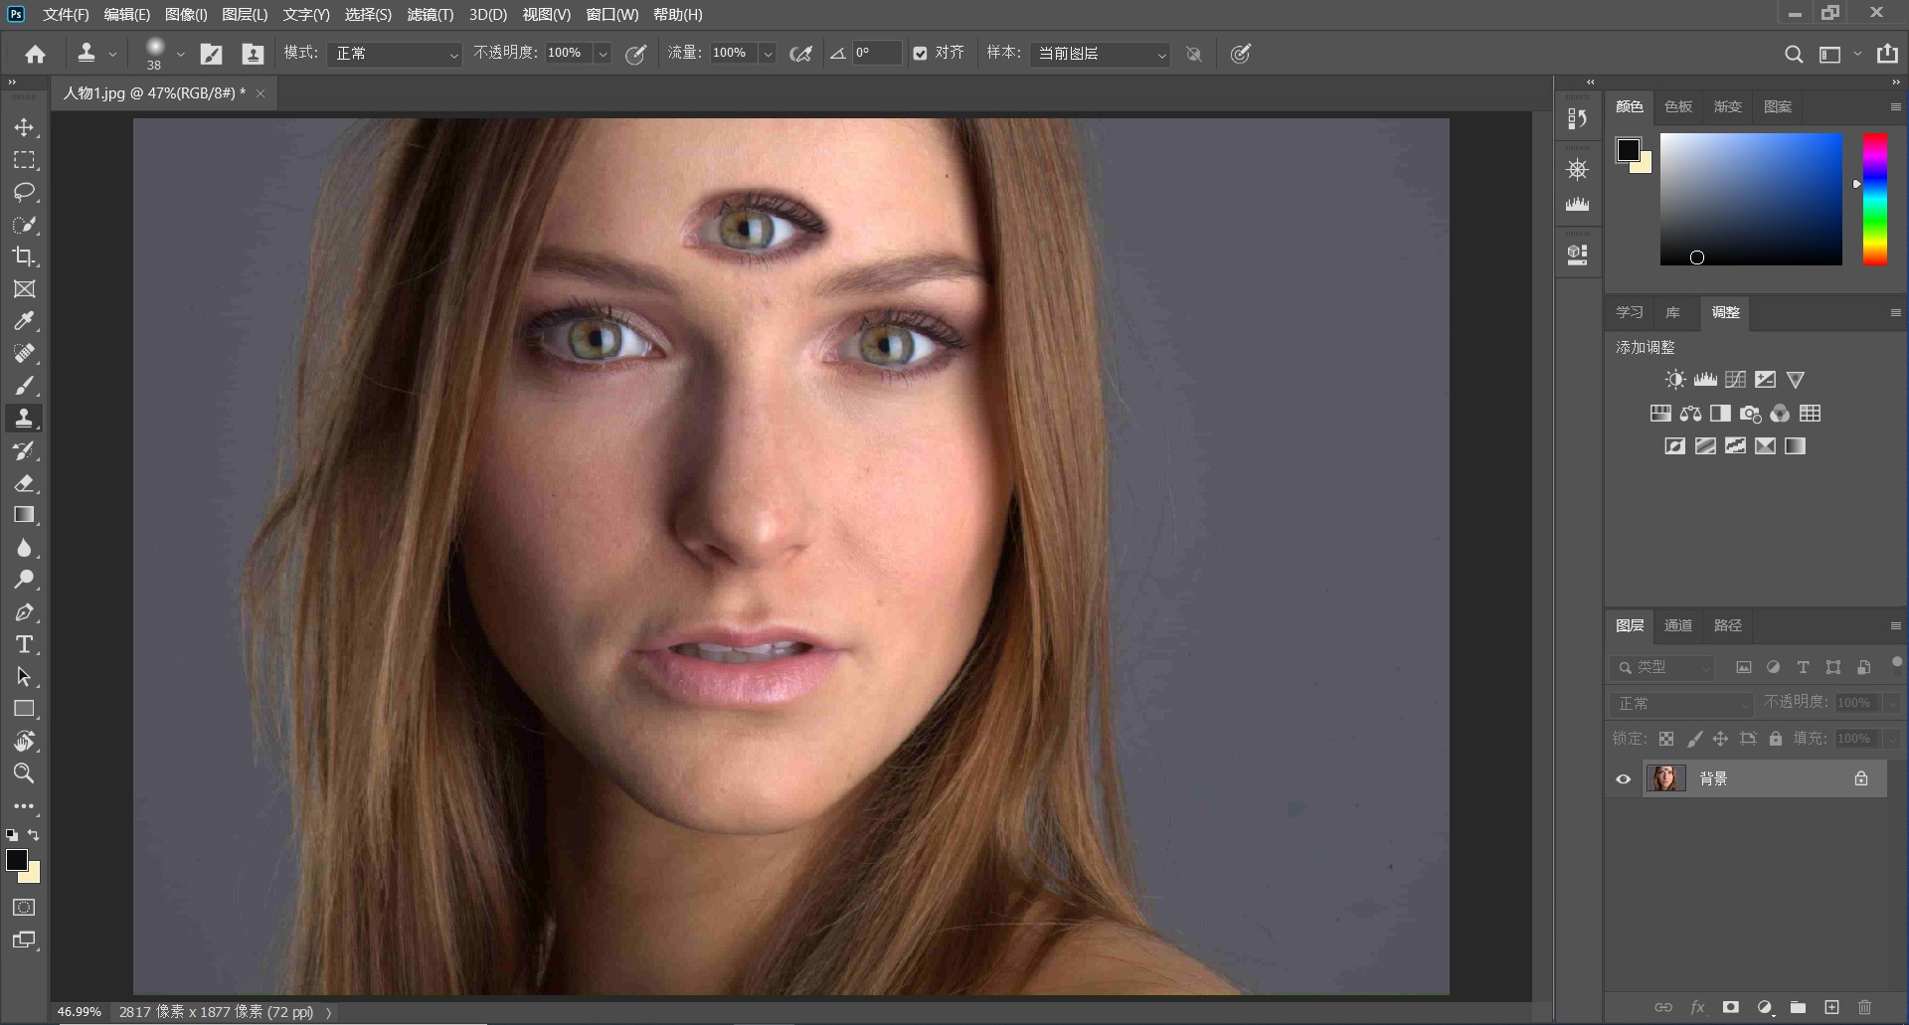Toggle pressure for opacity button
This screenshot has height=1025, width=1909.
pos(635,54)
